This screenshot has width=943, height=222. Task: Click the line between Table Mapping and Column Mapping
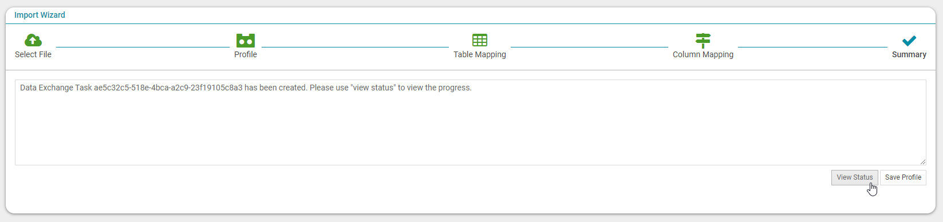coord(589,47)
